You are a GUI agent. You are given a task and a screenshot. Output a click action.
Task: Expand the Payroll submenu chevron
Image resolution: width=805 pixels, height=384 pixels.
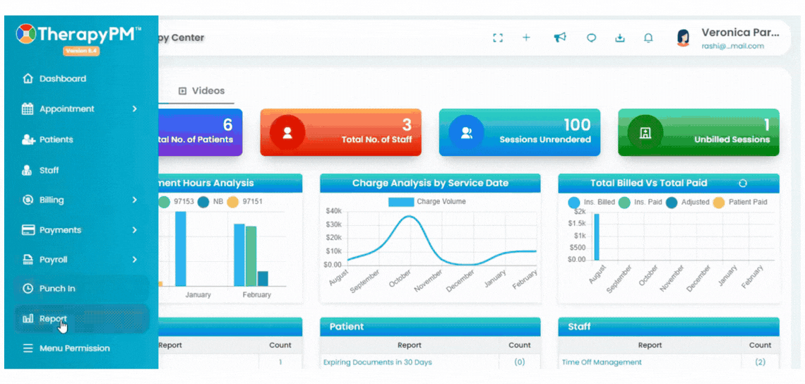[x=134, y=260]
